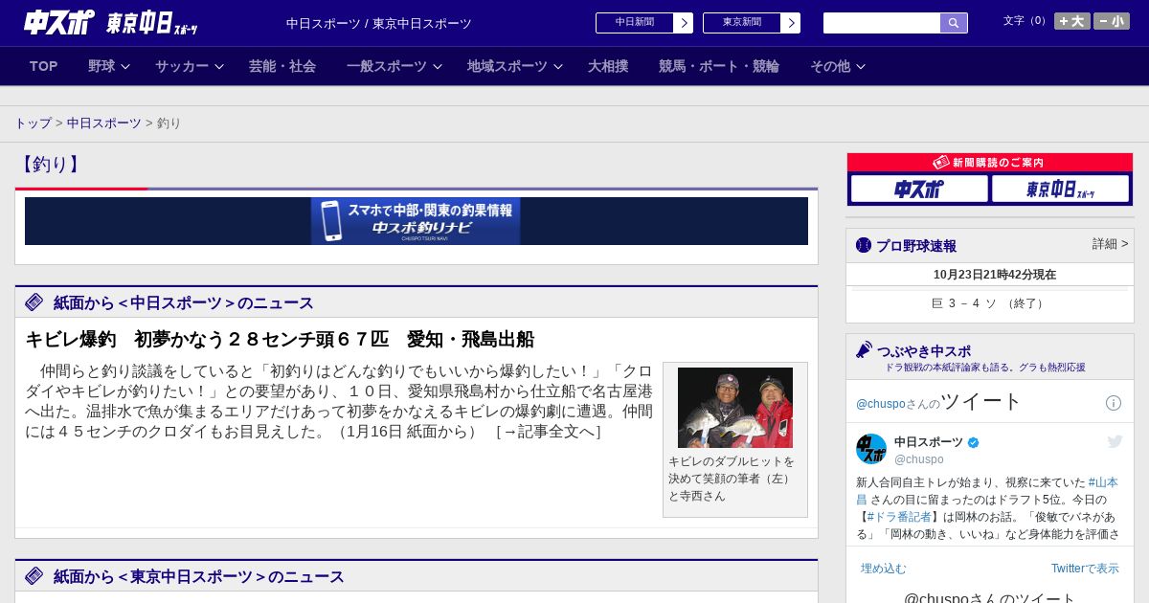1149x603 pixels.
Task: Click newspaper icon beside 東京中日スポーツ news heading
Action: (x=34, y=576)
